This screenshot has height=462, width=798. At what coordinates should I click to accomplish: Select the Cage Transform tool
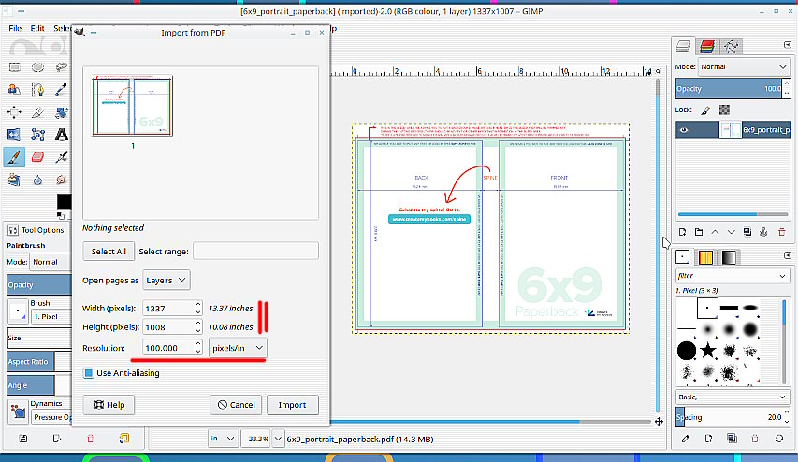(x=37, y=135)
